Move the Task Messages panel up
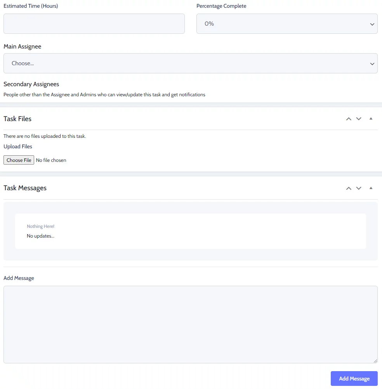Viewport: 382px width, 389px height. (349, 188)
